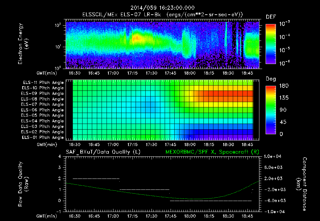This screenshot has width=320, height=221.
Task: Click the 180 value on Deg scale
Action: (284, 86)
